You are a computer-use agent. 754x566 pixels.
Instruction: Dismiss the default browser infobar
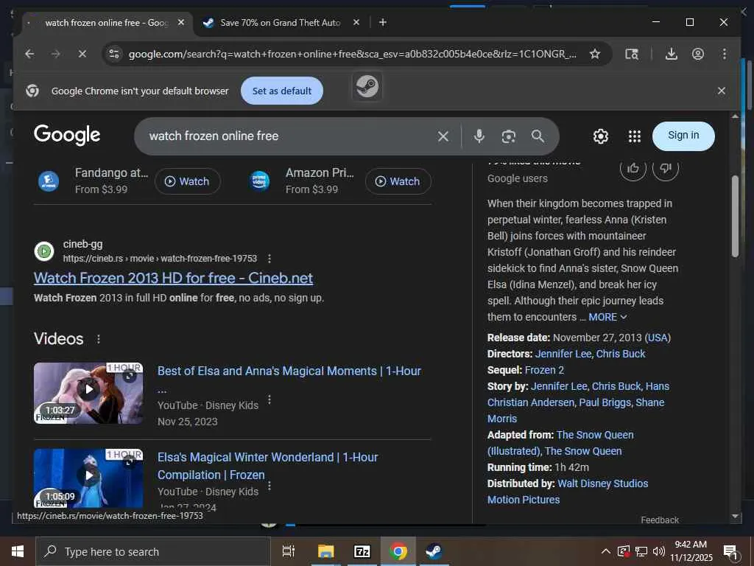point(722,91)
